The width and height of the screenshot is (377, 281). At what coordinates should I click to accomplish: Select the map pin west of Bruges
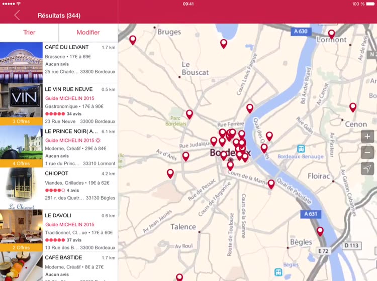[133, 40]
